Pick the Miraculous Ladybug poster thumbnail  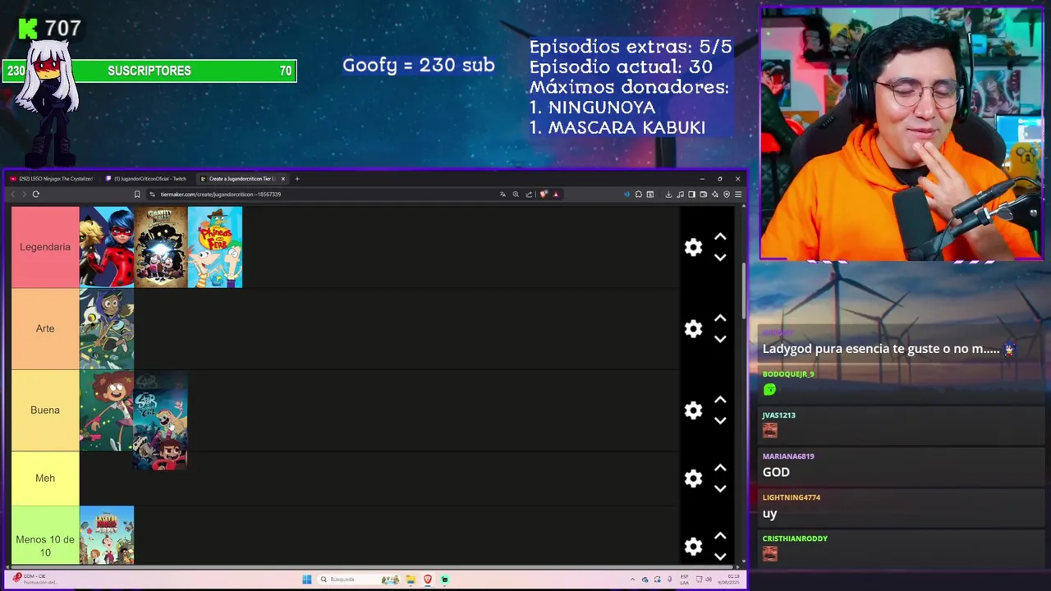[x=107, y=247]
